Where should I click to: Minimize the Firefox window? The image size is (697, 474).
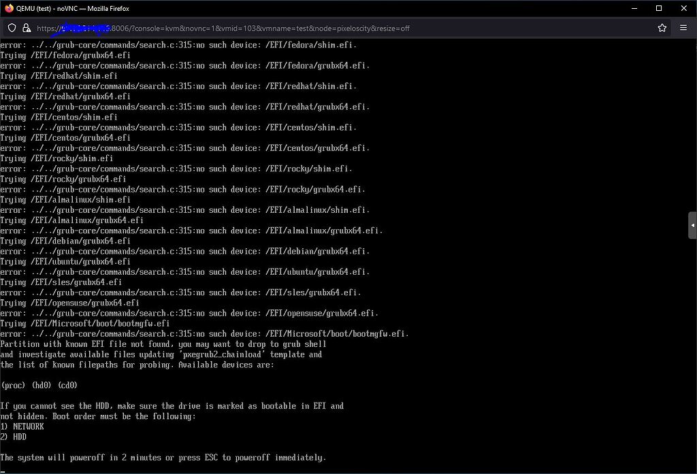pos(634,8)
